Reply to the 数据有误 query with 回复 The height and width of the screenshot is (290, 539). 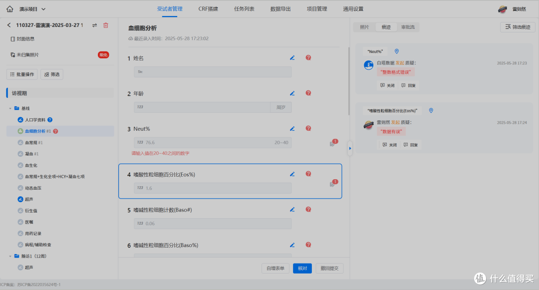(411, 145)
